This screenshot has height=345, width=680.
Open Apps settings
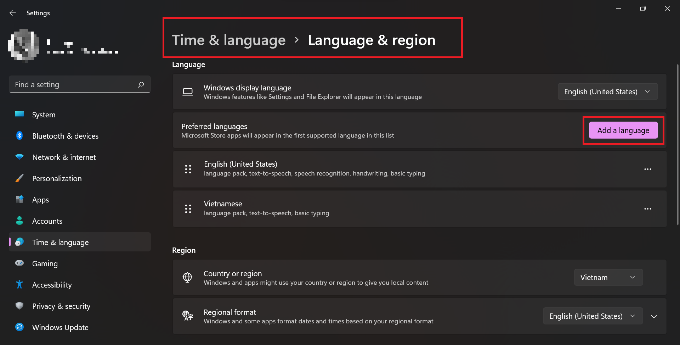pyautogui.click(x=80, y=200)
